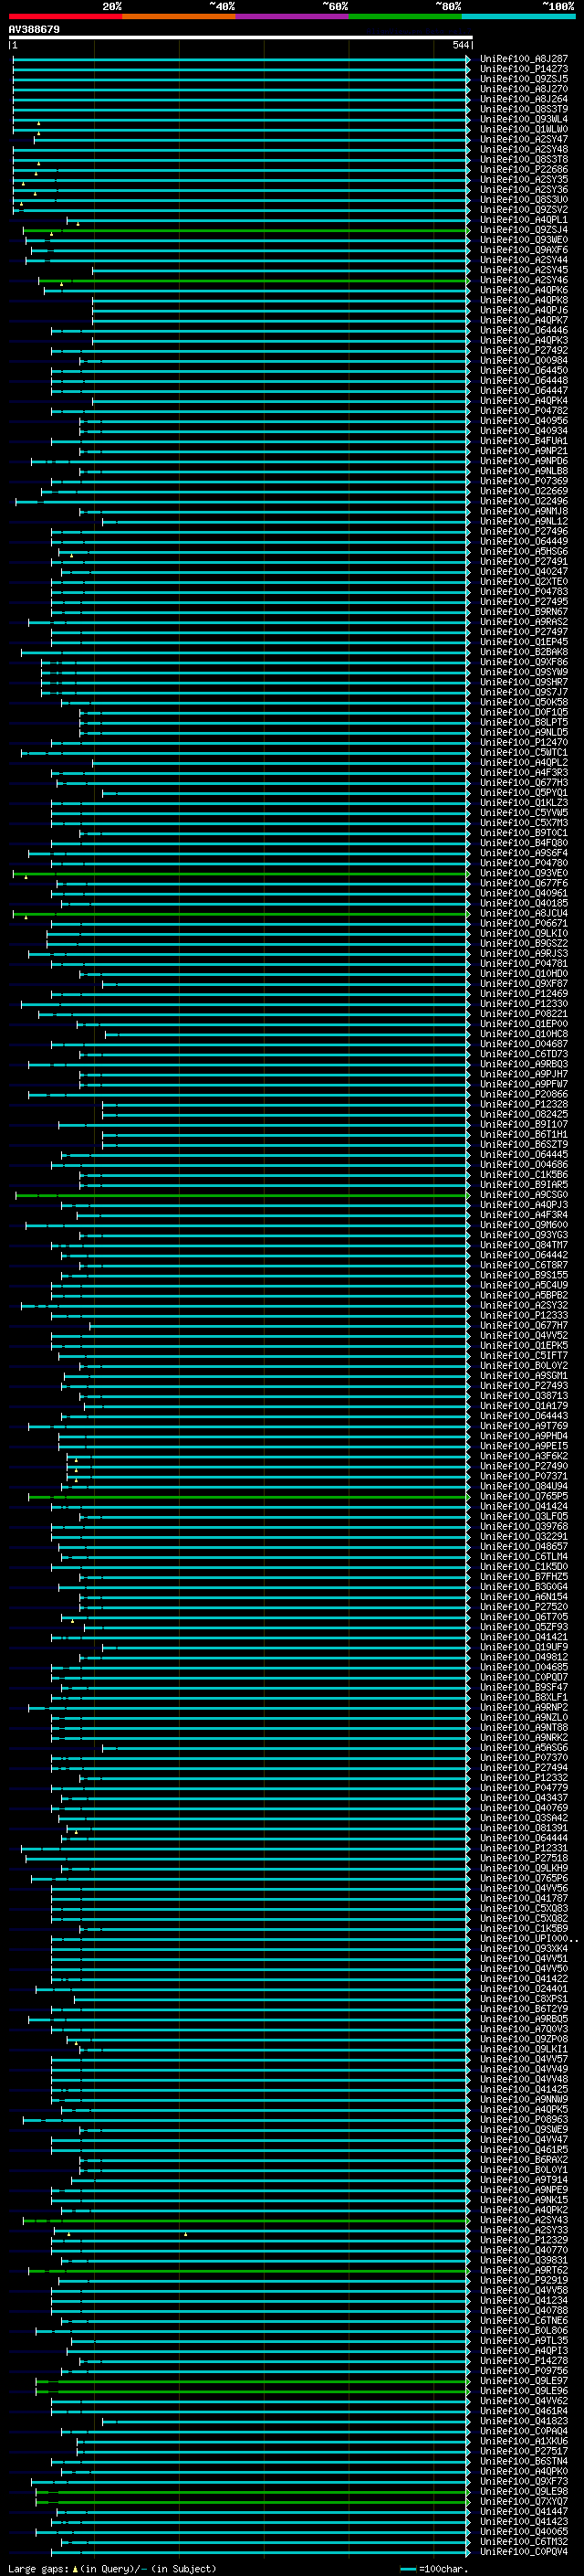Click the cyan ~100% identity legend bar
The height and width of the screenshot is (2576, 584).
tap(518, 16)
